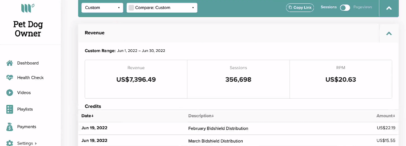The width and height of the screenshot is (406, 146).
Task: Click the Mediavine logo icon
Action: click(28, 8)
